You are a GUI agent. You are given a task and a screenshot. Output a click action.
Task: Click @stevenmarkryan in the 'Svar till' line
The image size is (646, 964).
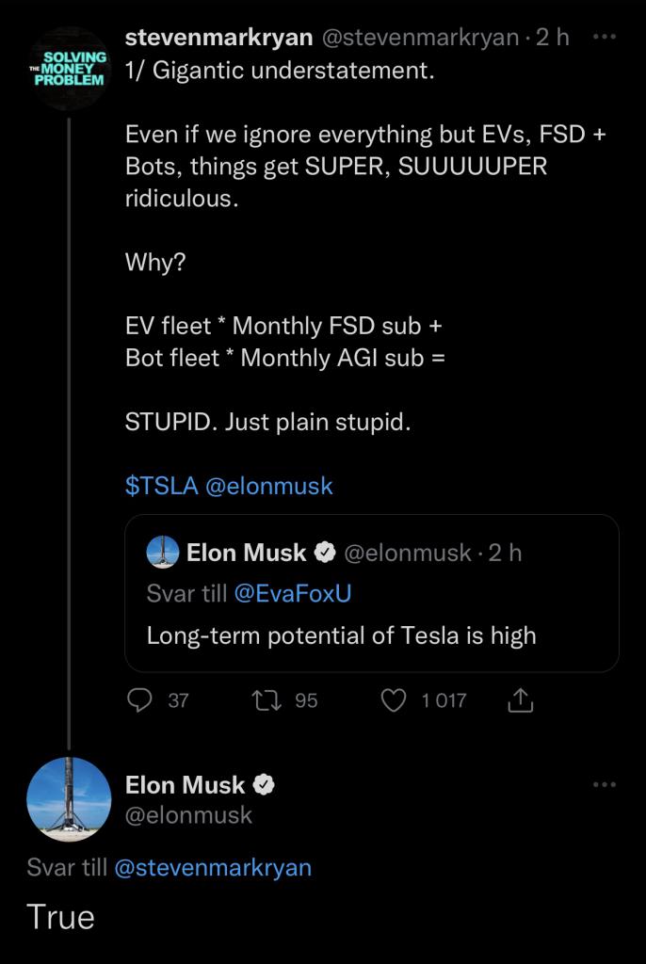pyautogui.click(x=212, y=867)
